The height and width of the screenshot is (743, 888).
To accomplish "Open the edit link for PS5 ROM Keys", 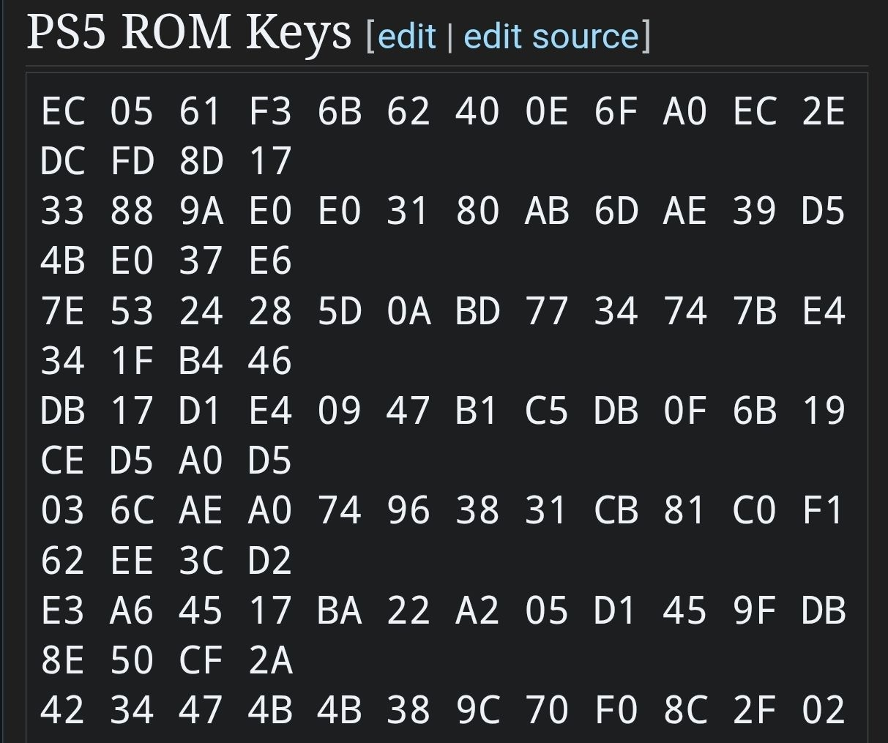I will 407,35.
